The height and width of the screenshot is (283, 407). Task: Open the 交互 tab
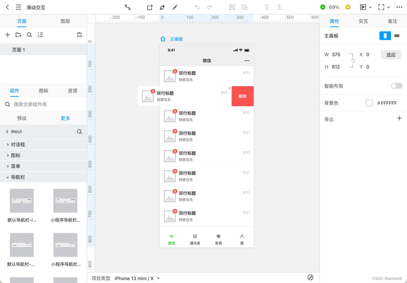pos(363,21)
